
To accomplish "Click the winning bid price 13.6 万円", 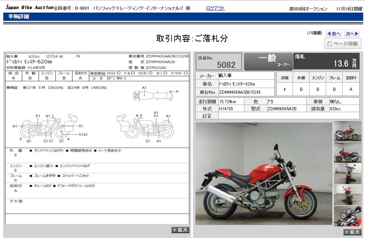I will [345, 63].
